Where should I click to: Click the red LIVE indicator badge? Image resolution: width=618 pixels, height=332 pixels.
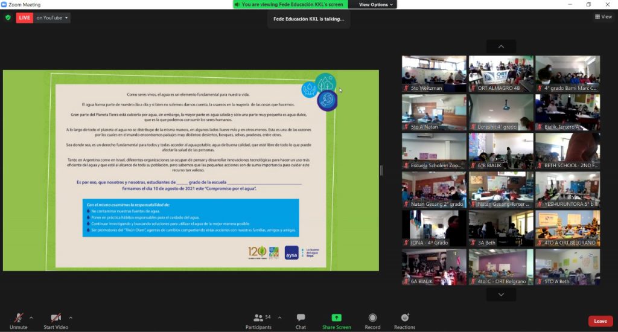click(x=24, y=18)
